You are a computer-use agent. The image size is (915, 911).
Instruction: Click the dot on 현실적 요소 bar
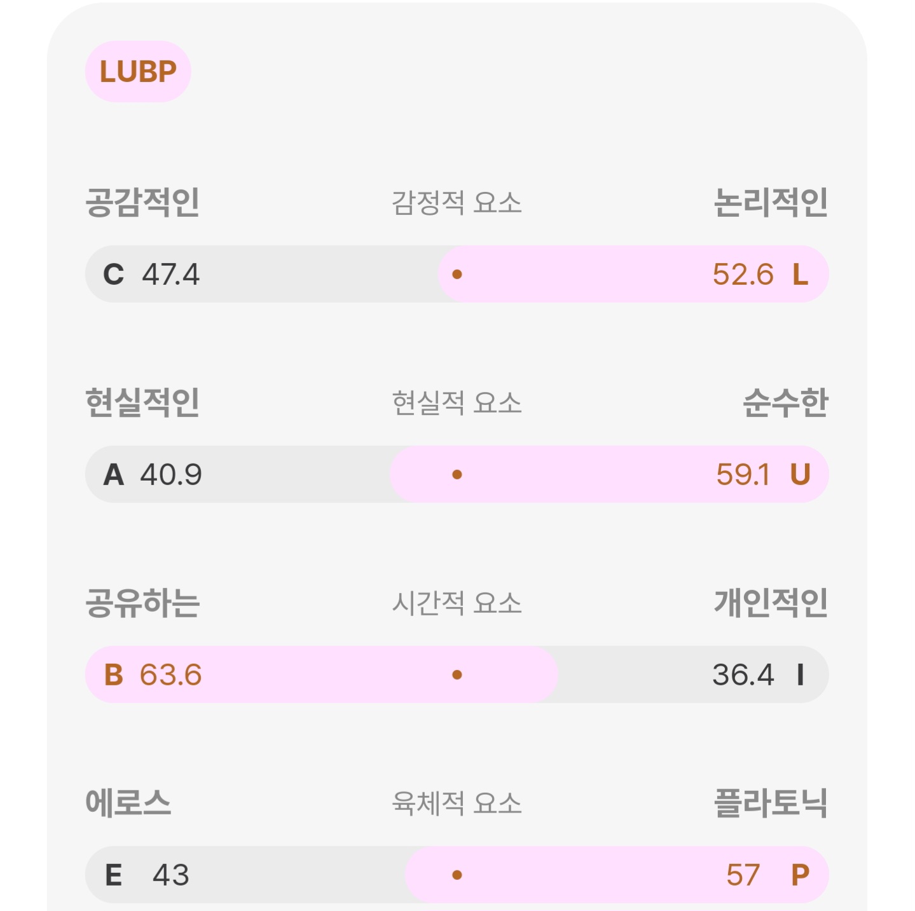click(x=457, y=475)
